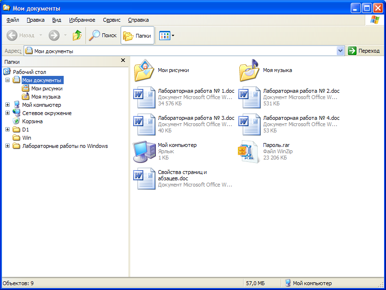Click the Папки pane header label
Viewport: 386px width, 290px height.
click(x=12, y=62)
